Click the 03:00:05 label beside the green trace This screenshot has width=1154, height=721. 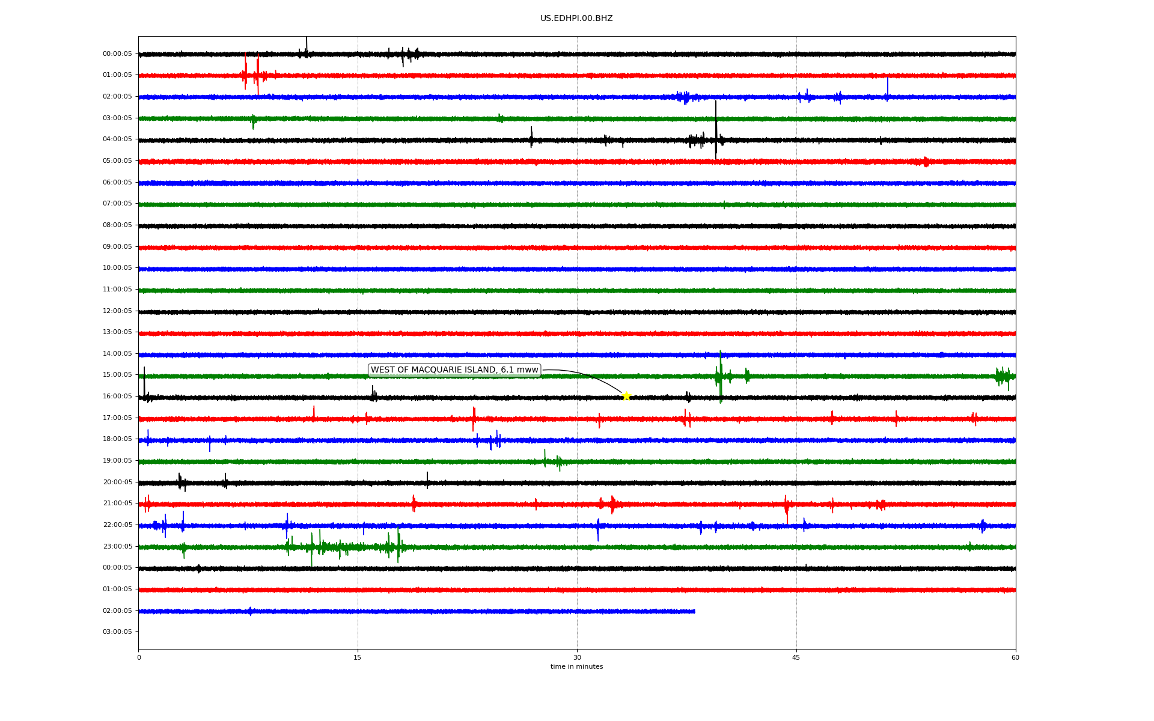(x=117, y=118)
